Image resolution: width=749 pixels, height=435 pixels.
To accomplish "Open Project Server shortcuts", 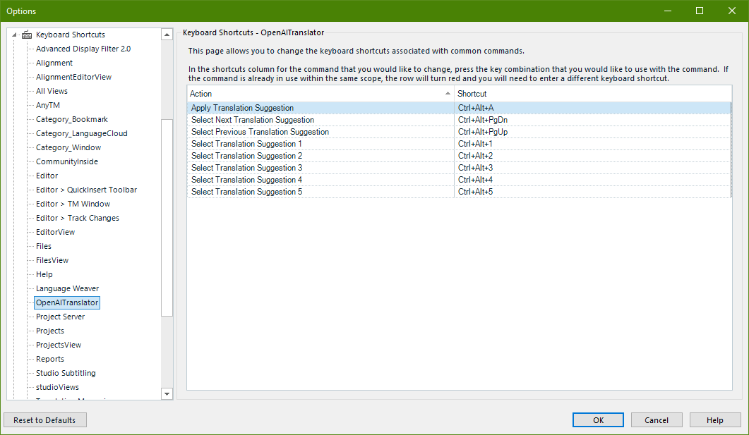I will (x=60, y=317).
